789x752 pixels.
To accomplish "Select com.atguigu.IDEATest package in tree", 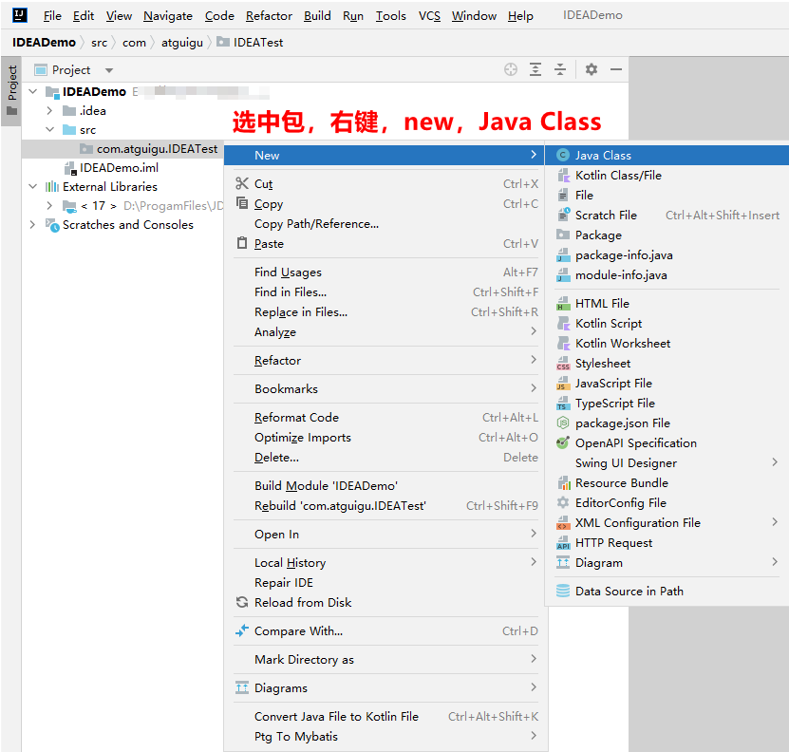I will [122, 148].
